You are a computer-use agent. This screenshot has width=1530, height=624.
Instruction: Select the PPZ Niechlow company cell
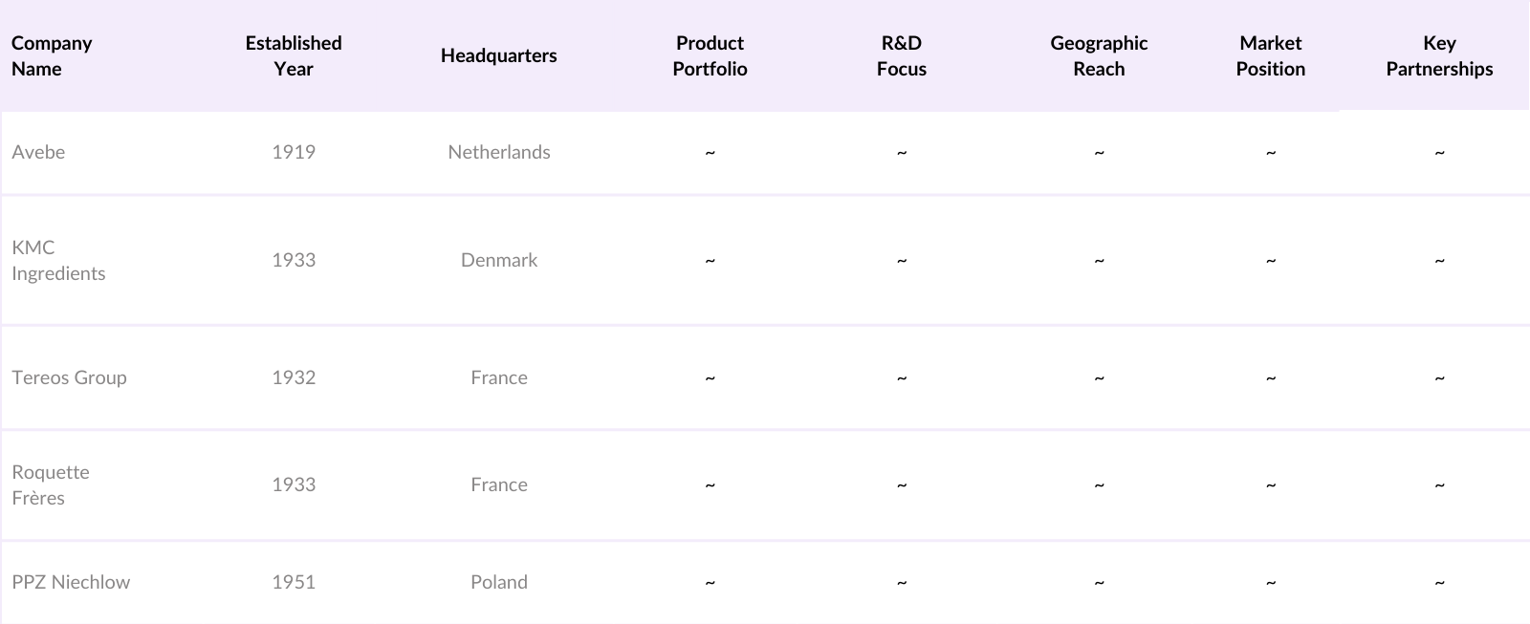pyautogui.click(x=71, y=582)
